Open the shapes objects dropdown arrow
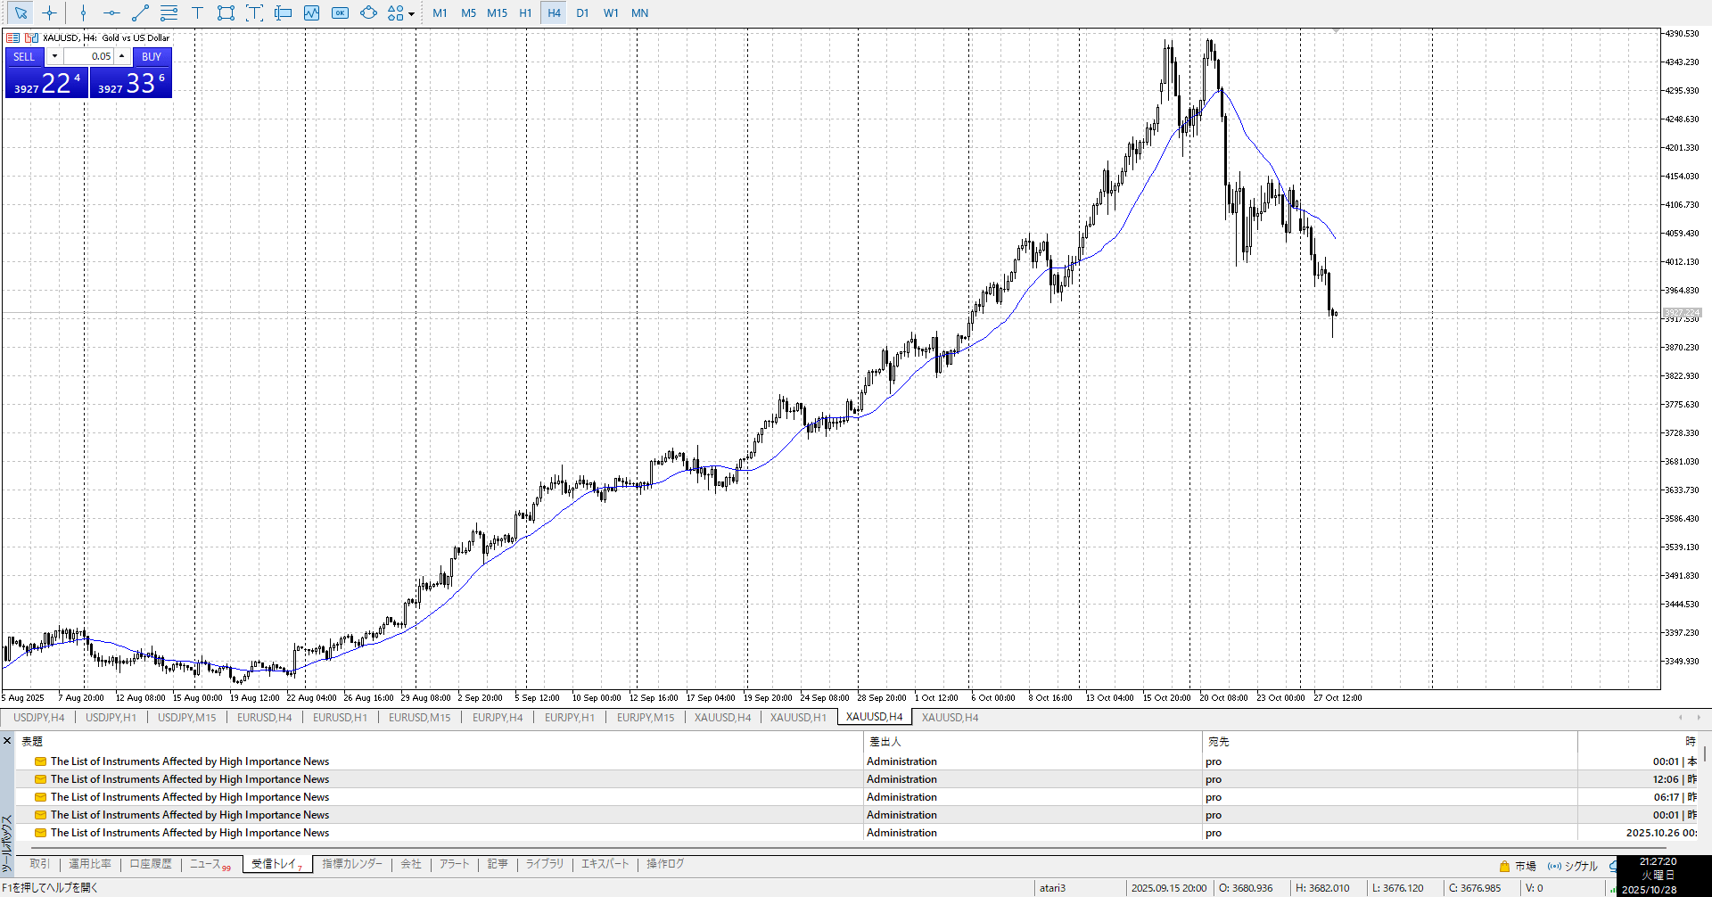1712x897 pixels. 411,14
